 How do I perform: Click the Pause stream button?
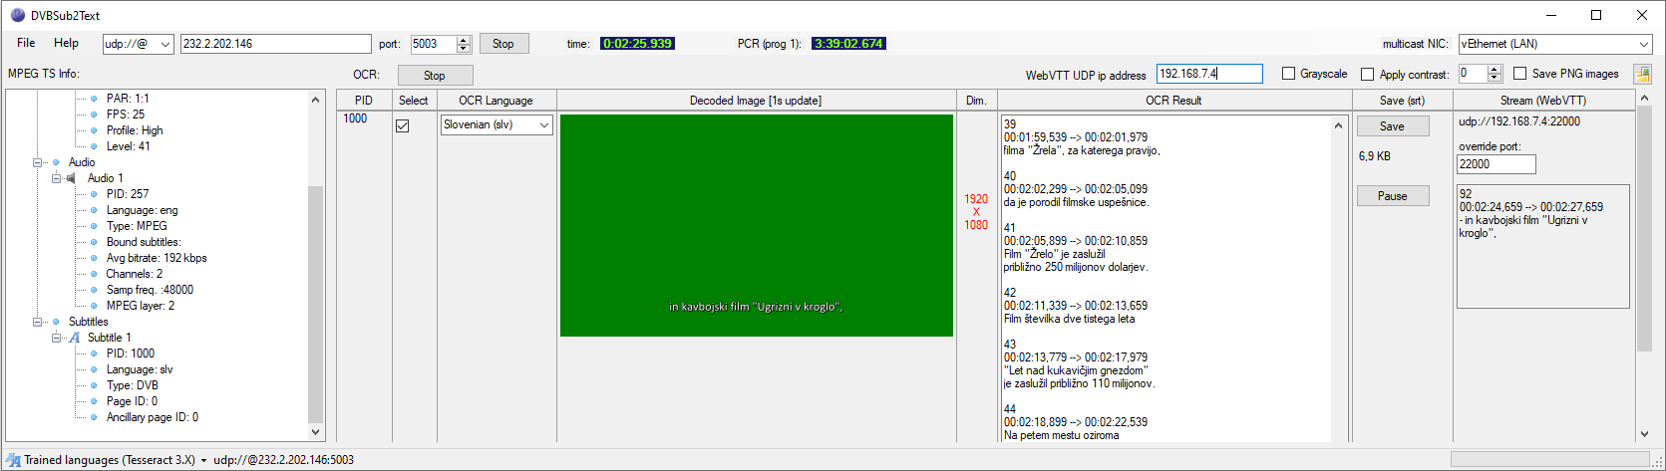[1392, 196]
